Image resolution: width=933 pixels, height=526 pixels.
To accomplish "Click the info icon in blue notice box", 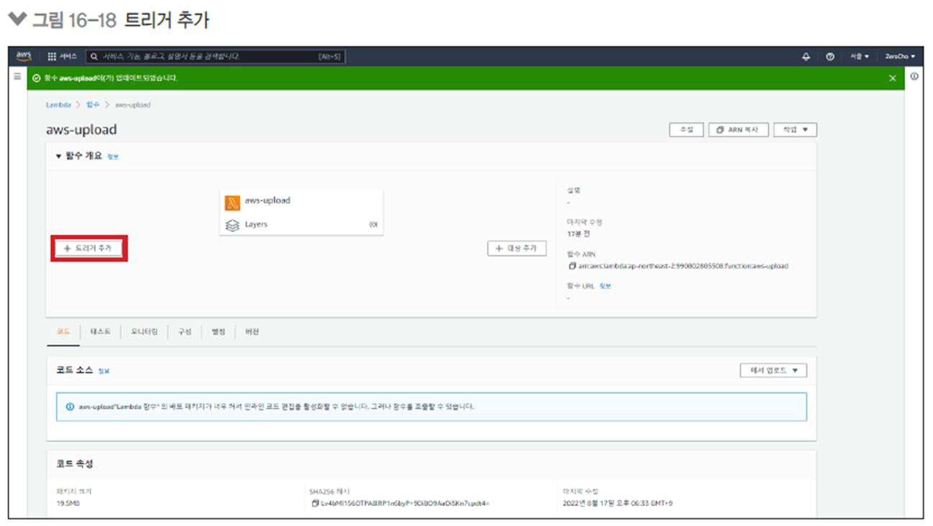I will point(70,407).
